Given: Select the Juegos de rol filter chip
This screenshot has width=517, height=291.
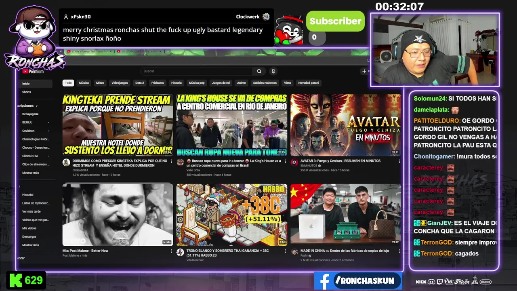Looking at the screenshot, I should [221, 83].
